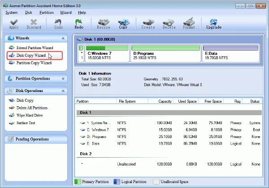Sort by the Used Space column header
This screenshot has height=188, width=269.
[186, 101]
